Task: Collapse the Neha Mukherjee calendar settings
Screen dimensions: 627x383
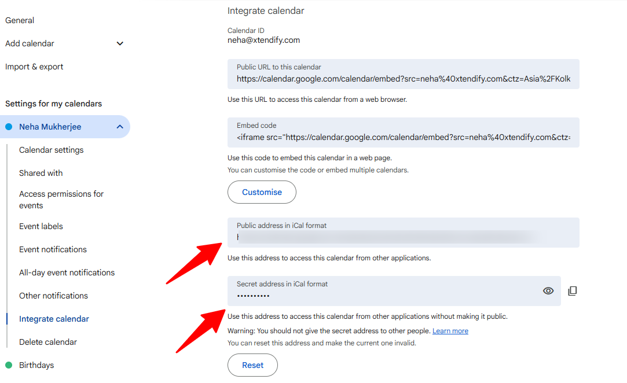Action: (120, 127)
